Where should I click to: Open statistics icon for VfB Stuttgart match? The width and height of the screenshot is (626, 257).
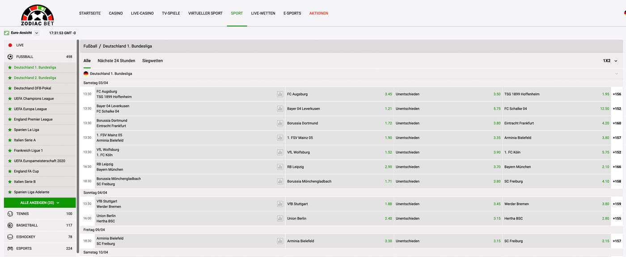(x=280, y=204)
